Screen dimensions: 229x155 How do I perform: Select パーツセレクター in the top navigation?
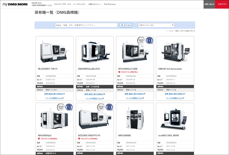[x=79, y=4]
